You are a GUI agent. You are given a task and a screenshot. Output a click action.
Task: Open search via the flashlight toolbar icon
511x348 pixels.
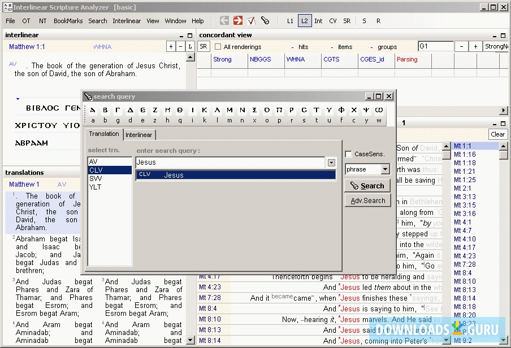point(265,21)
